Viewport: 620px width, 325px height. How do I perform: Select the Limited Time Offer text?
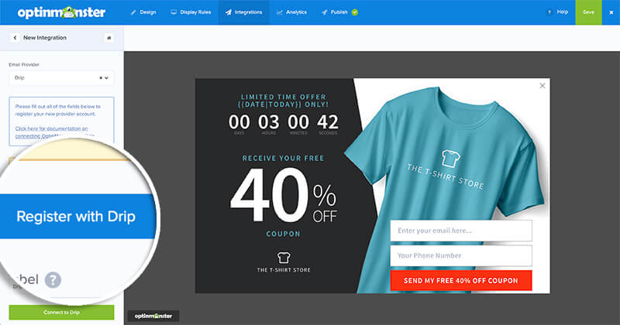tap(283, 101)
